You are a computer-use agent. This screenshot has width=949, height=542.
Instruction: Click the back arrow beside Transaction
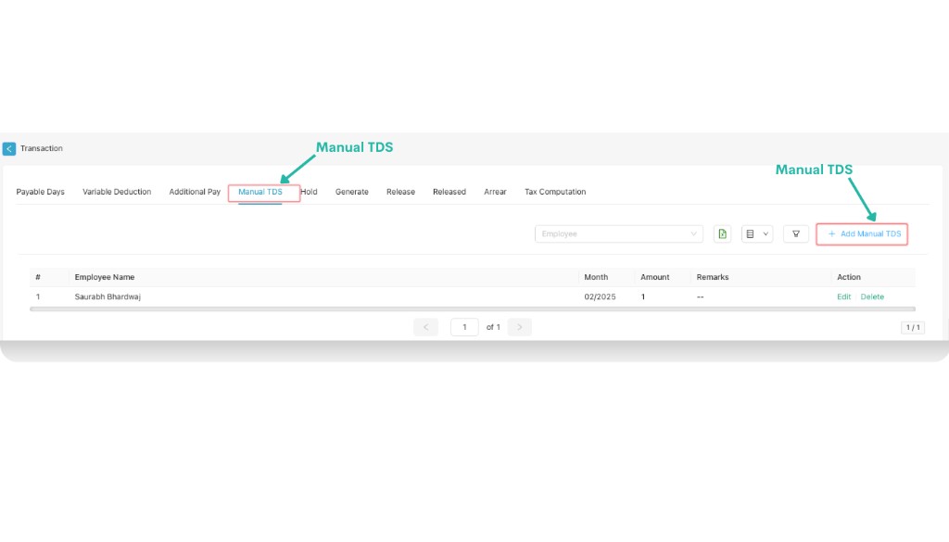[x=9, y=148]
